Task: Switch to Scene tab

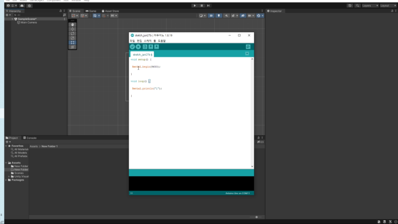Action: point(74,11)
